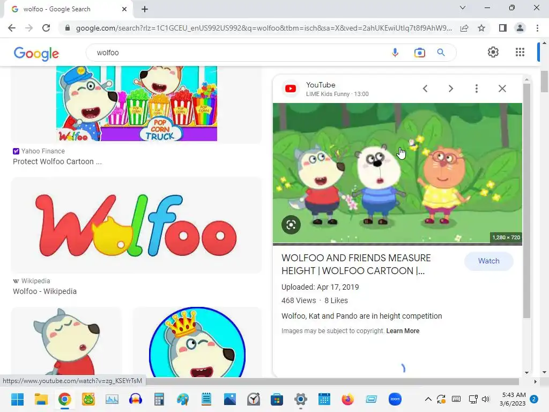Screen dimensions: 549x412
Task: Click crowned Wolfoo circle thumbnail
Action: [x=197, y=342]
